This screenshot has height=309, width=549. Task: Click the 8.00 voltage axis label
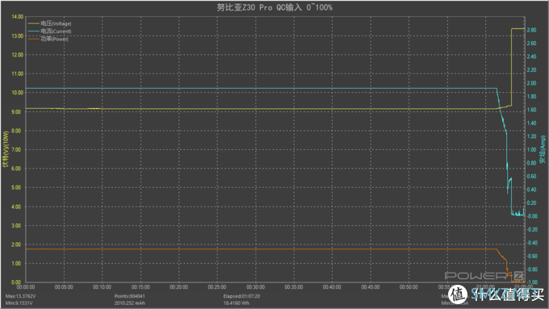click(x=16, y=131)
